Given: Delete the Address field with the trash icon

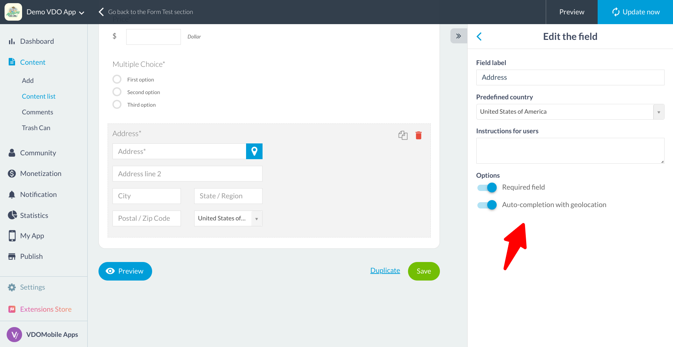Looking at the screenshot, I should click(419, 135).
